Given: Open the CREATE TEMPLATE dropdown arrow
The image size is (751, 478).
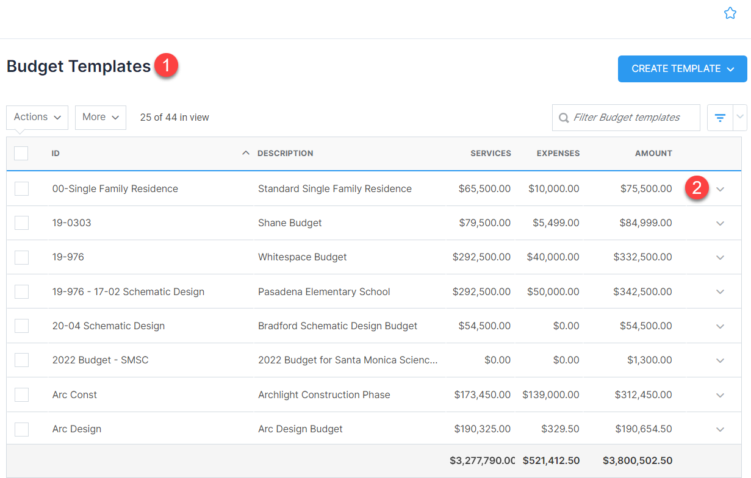Looking at the screenshot, I should (731, 69).
